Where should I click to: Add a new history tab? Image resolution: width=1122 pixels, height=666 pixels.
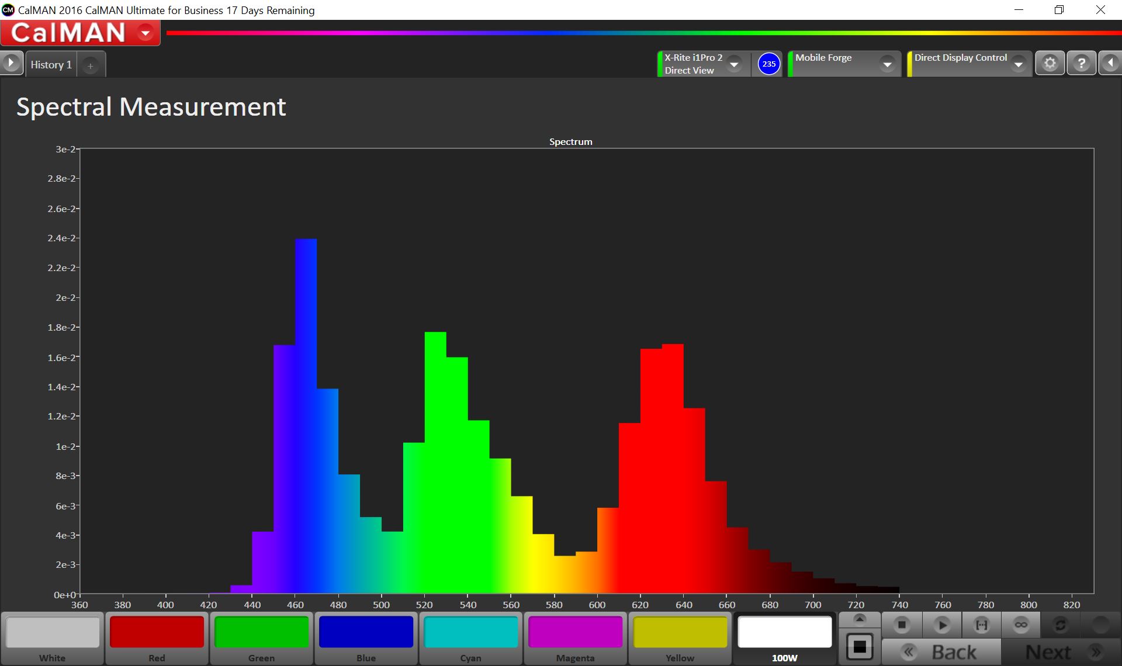pos(91,66)
